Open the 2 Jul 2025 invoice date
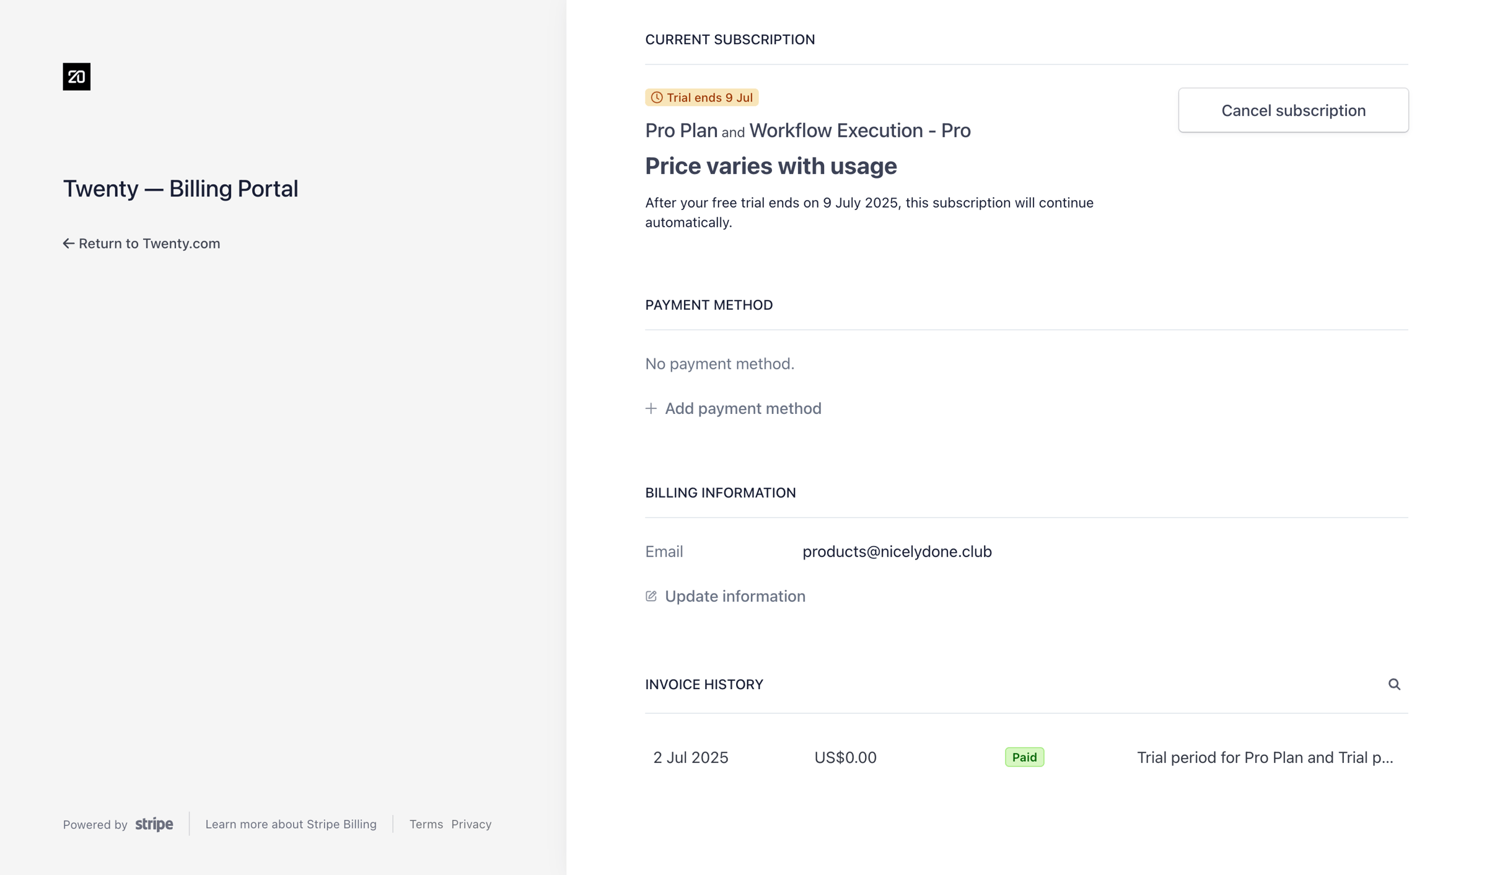The height and width of the screenshot is (875, 1487). pos(690,757)
